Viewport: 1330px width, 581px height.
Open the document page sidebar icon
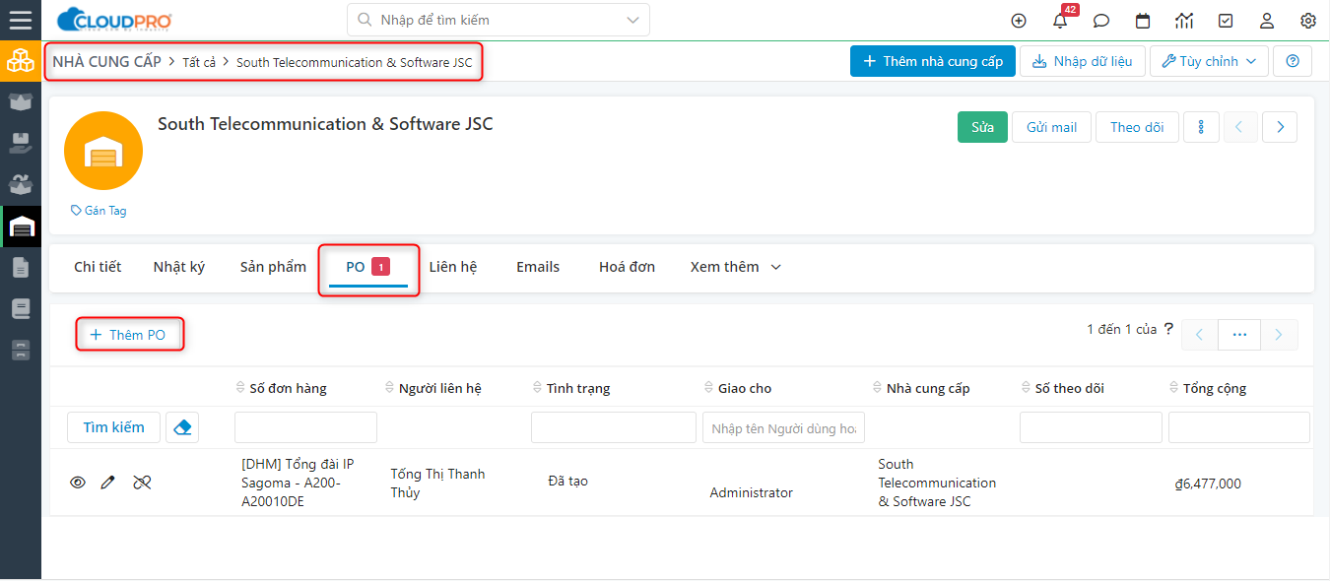21,267
